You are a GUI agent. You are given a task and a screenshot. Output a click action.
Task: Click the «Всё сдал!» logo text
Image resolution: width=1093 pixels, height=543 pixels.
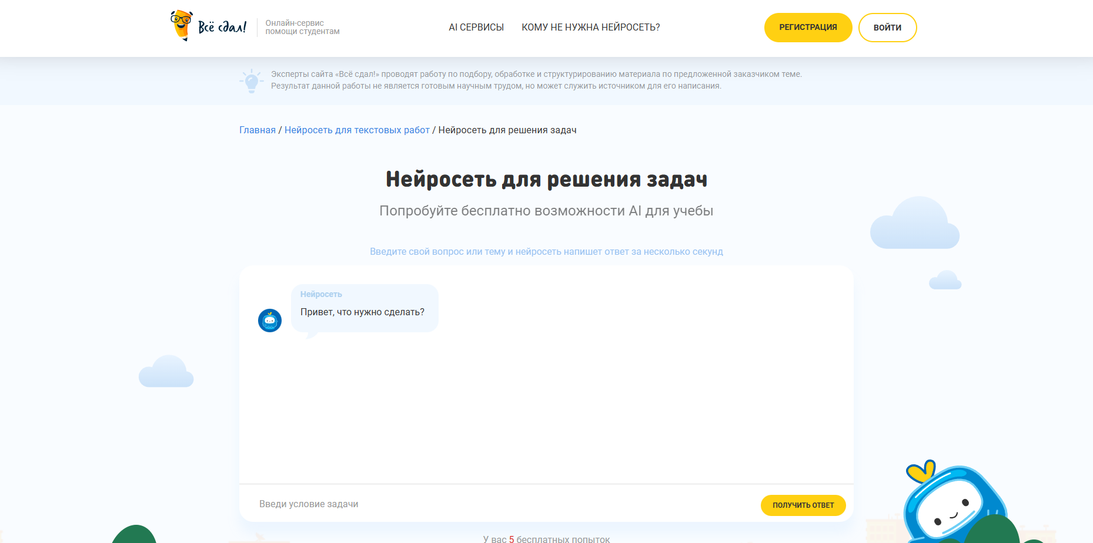coord(222,27)
